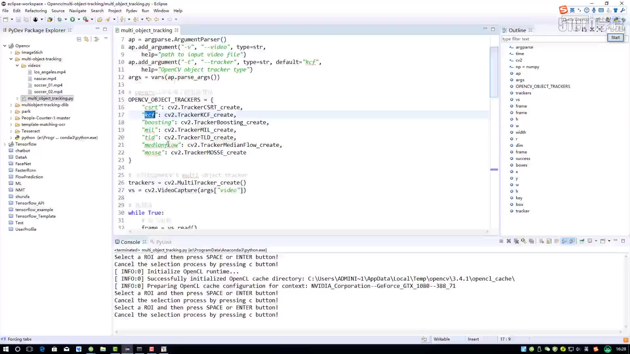Expand the People-Counter-1-master folder
The height and width of the screenshot is (354, 630).
(11, 118)
